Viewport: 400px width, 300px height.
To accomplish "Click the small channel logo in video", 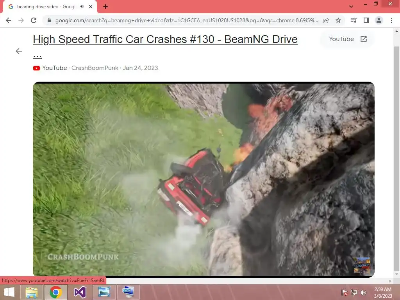I will pos(362,266).
